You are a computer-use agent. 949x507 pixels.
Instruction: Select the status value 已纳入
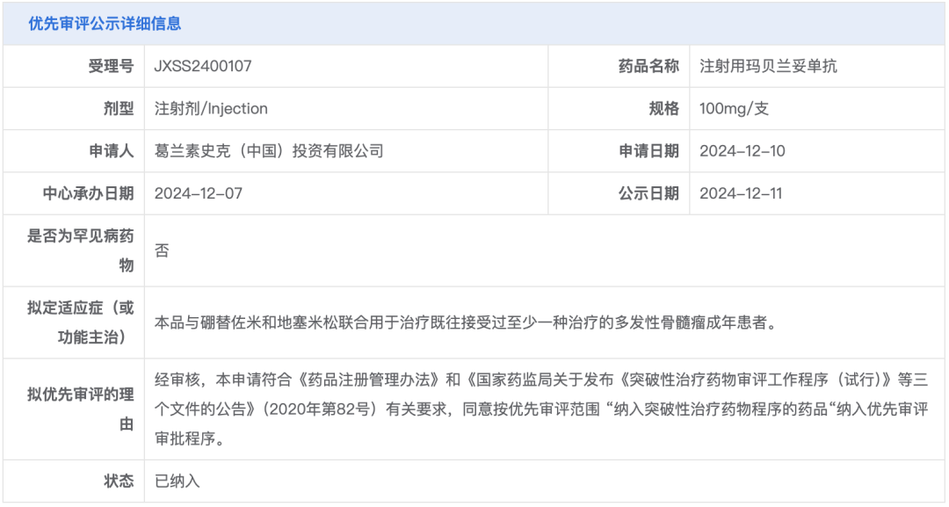coord(177,481)
